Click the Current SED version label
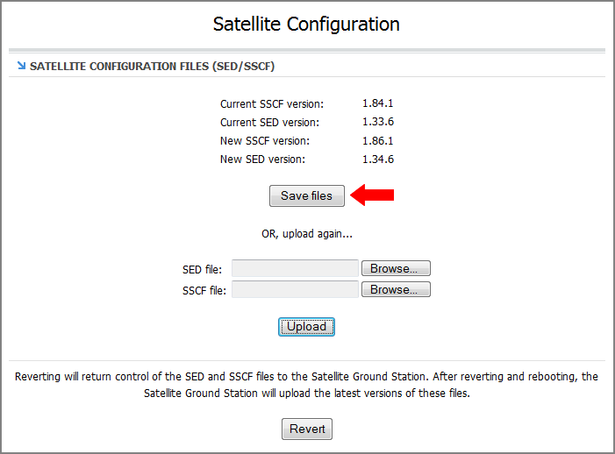The width and height of the screenshot is (615, 454). click(x=269, y=123)
